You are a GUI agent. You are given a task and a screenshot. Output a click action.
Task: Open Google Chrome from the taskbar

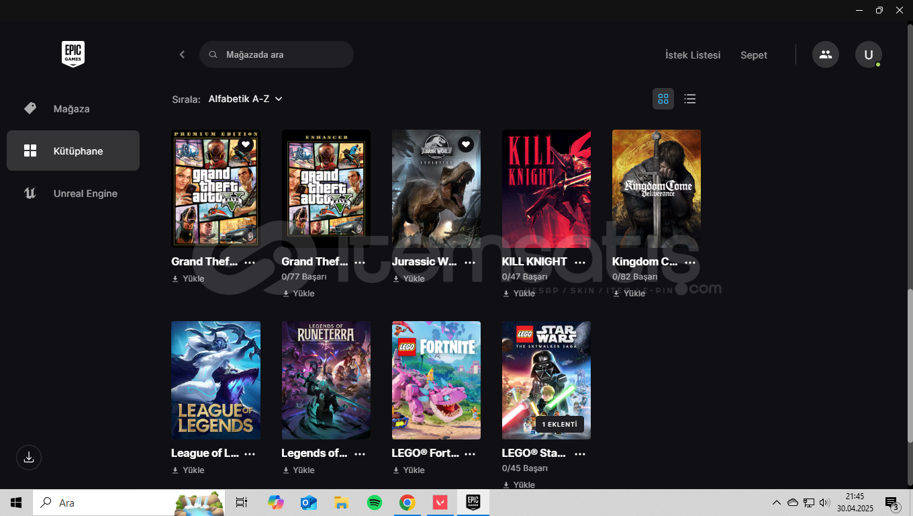point(407,503)
